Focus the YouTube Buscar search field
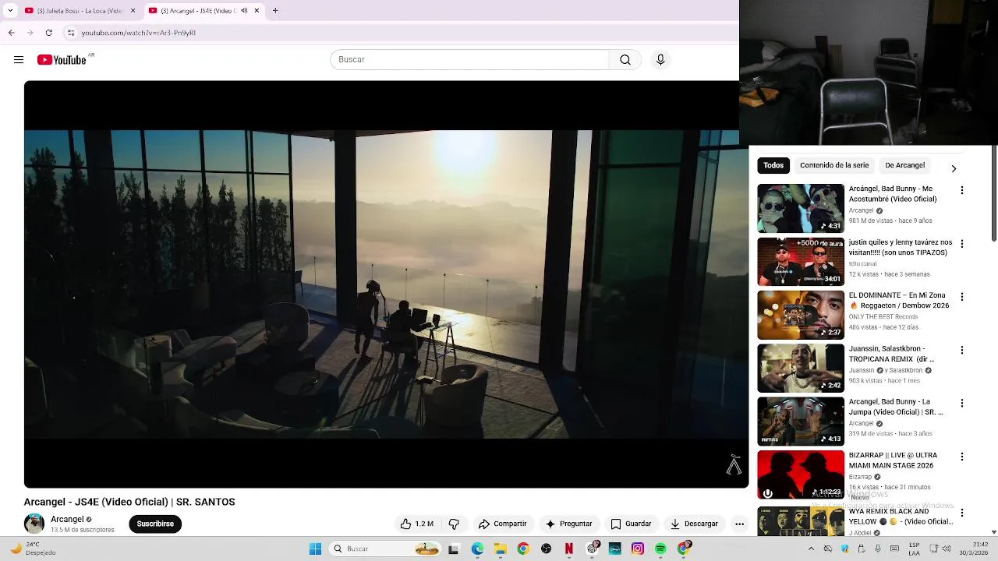Image resolution: width=998 pixels, height=561 pixels. click(x=469, y=60)
